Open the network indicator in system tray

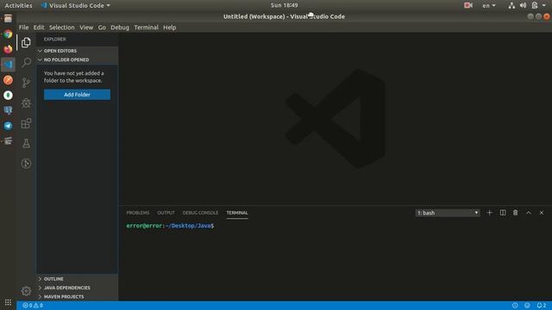point(511,5)
